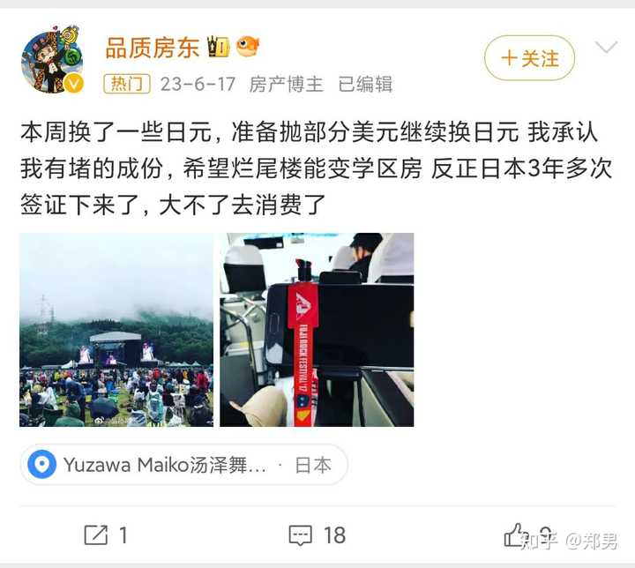Tap the repost share icon

click(x=96, y=534)
